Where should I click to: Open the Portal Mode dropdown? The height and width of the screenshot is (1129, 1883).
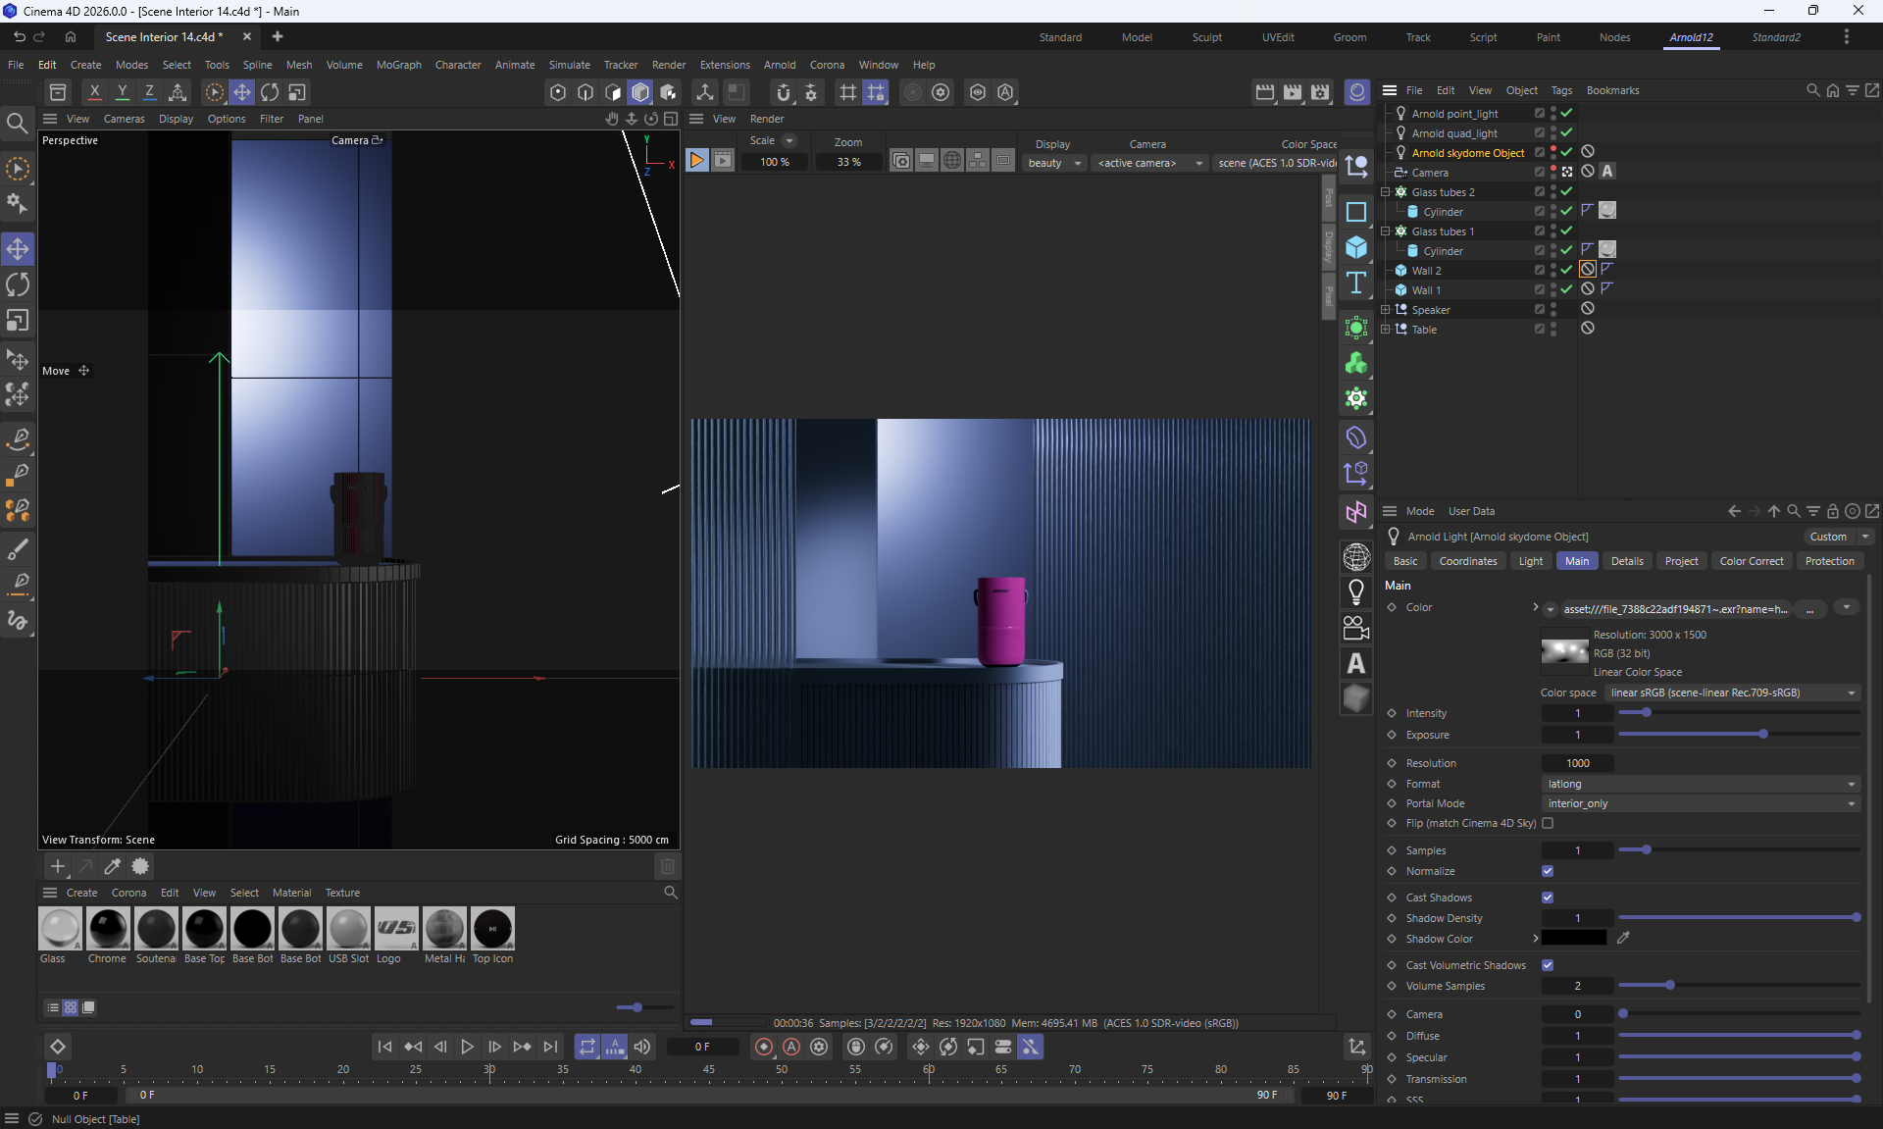coord(1701,803)
